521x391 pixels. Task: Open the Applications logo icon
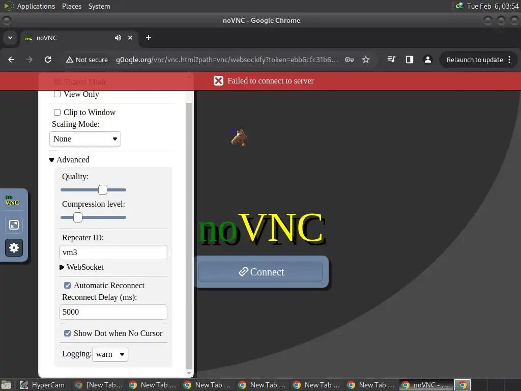click(9, 6)
